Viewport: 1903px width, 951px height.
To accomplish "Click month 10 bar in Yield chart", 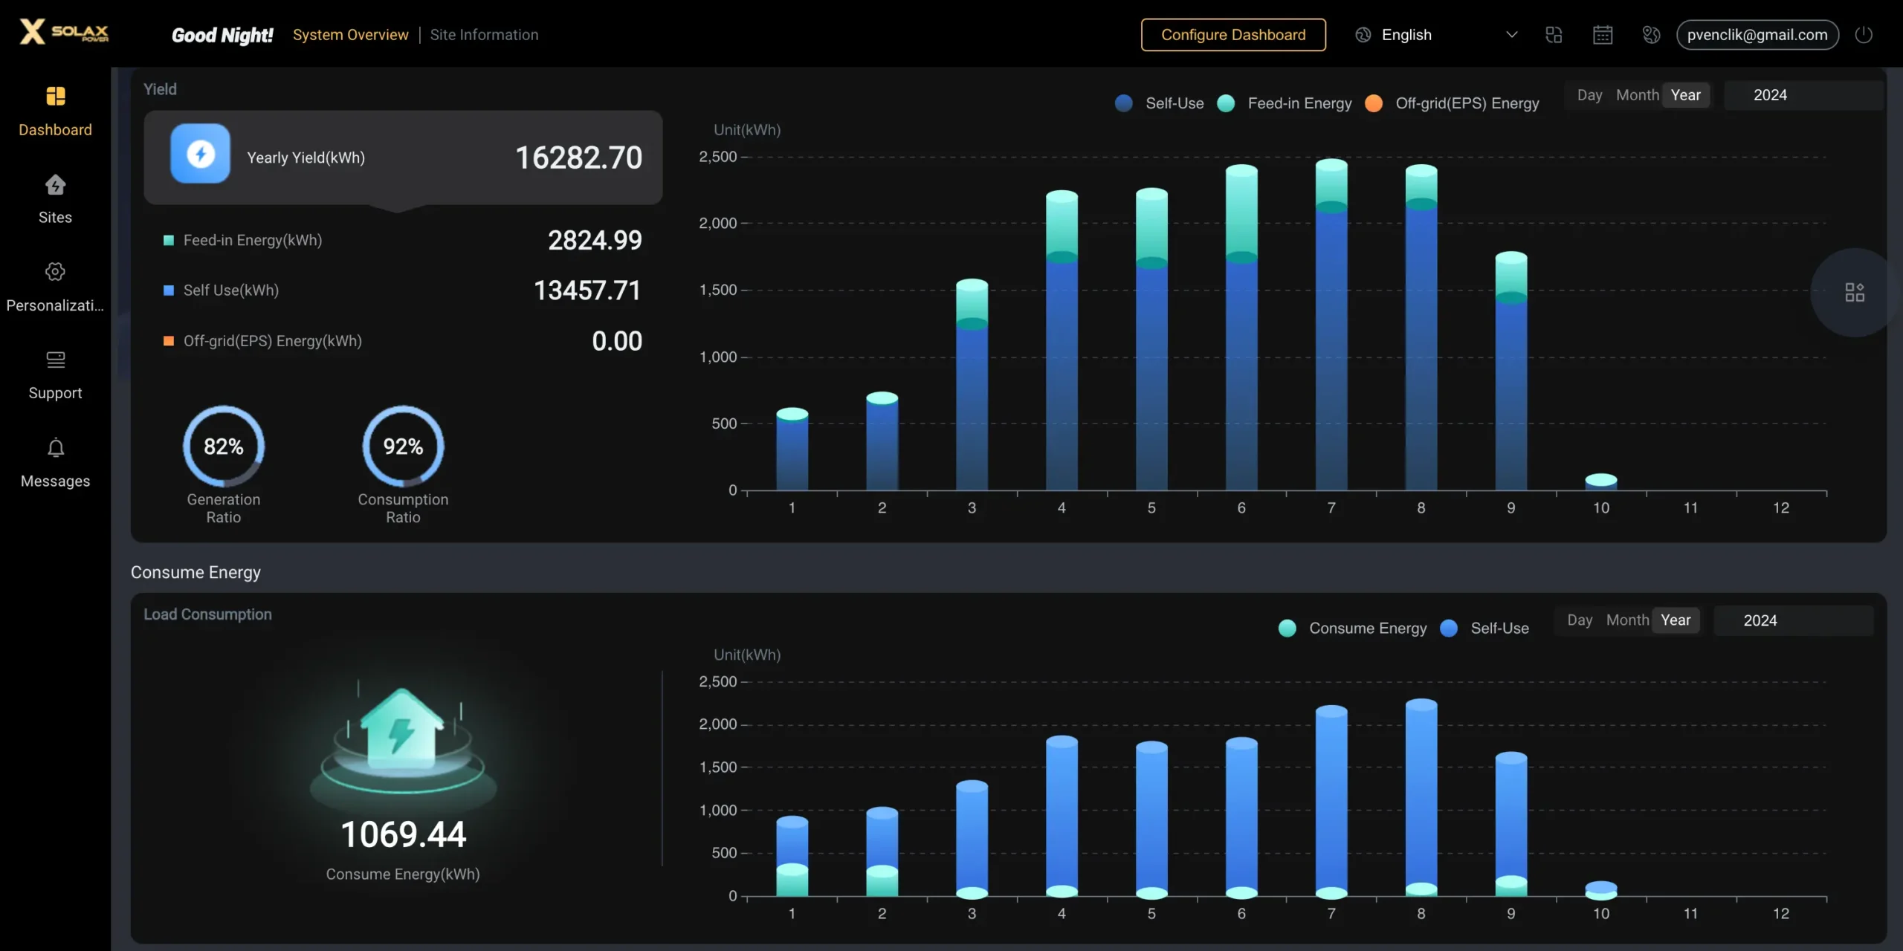I will coord(1600,481).
